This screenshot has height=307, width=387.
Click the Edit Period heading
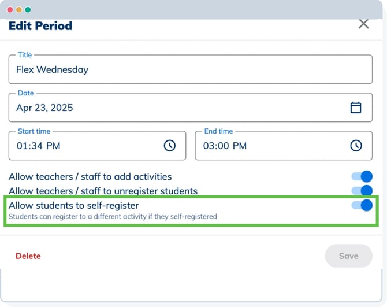click(40, 26)
